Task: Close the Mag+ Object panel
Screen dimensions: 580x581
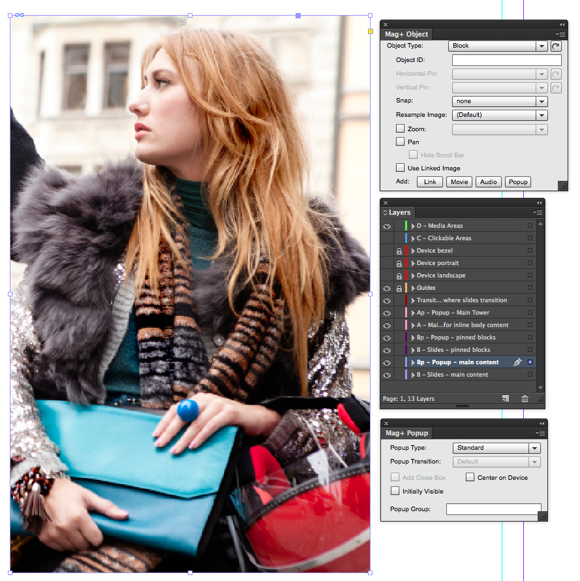Action: (386, 24)
